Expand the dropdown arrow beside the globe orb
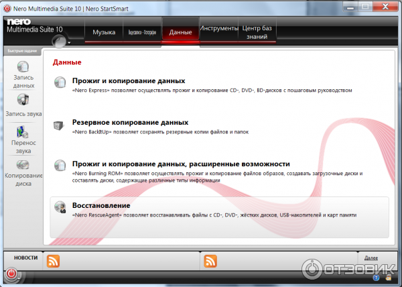Viewport: 402px width, 287px height. coord(69,41)
